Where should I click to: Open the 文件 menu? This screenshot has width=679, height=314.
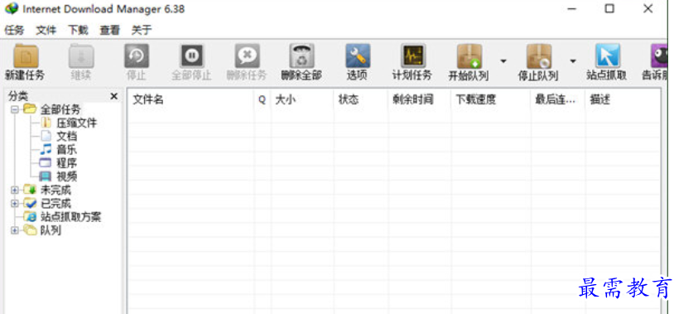(46, 31)
